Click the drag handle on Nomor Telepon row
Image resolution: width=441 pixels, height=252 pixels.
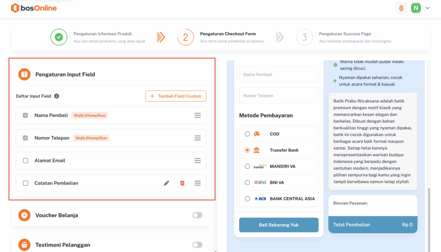[x=197, y=138]
